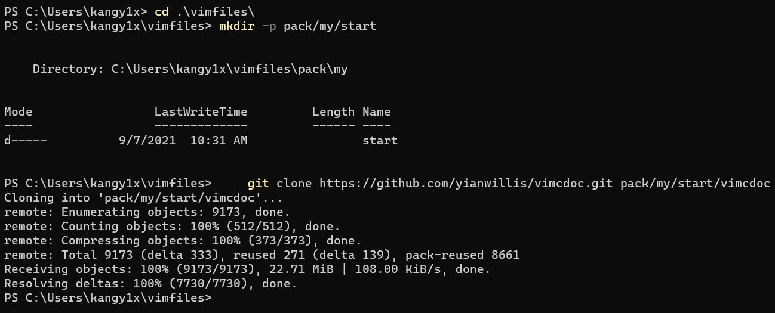Click the 9/7/2021 10:31 AM timestamp
Image resolution: width=775 pixels, height=313 pixels.
[183, 141]
